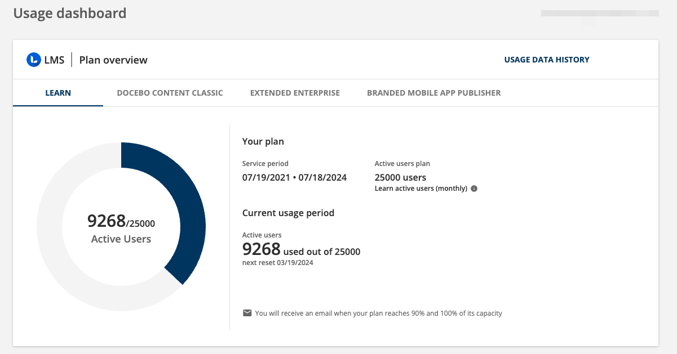Click the Plan overview title
This screenshot has height=354, width=677.
pyautogui.click(x=113, y=60)
